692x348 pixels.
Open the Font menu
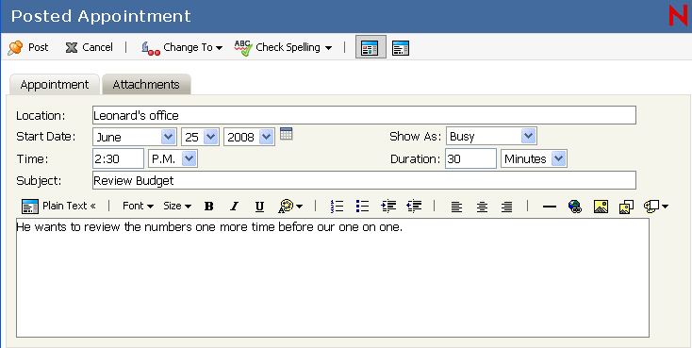click(x=138, y=206)
